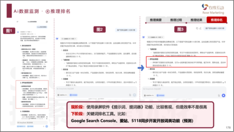The width and height of the screenshot is (234, 132).
Task: Click the 'Google Search Console' text in note box
Action: click(93, 121)
